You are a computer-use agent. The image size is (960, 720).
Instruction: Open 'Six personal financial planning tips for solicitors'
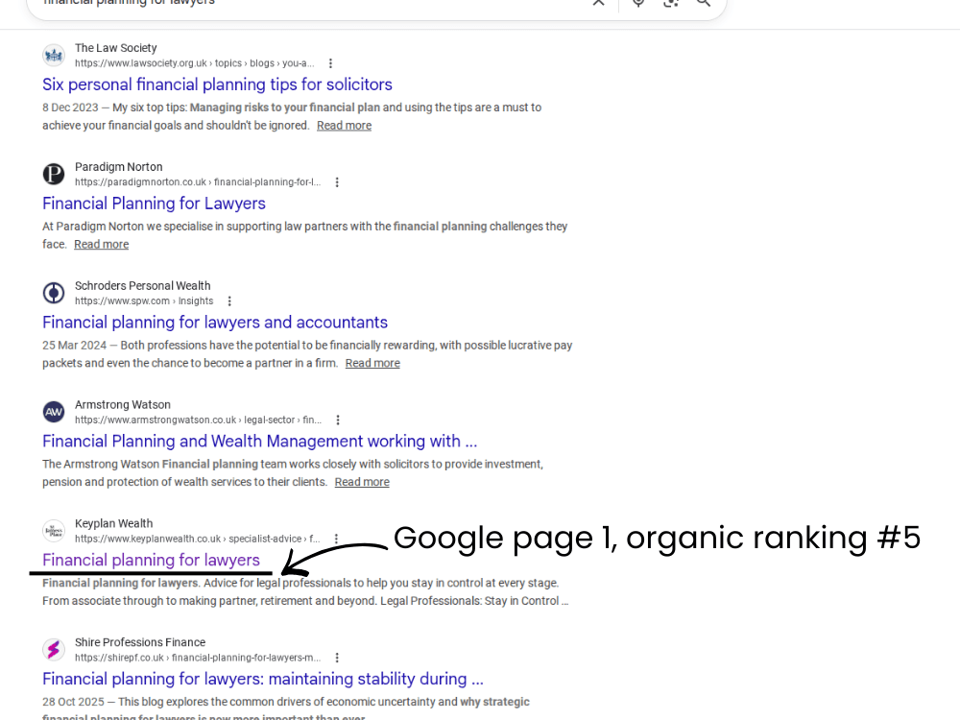click(x=217, y=84)
